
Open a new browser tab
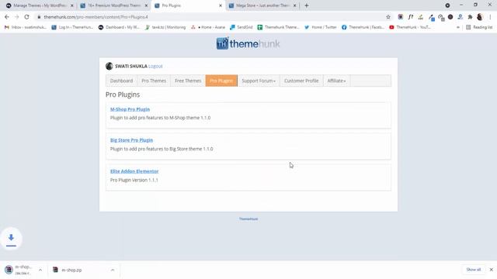(x=307, y=5)
